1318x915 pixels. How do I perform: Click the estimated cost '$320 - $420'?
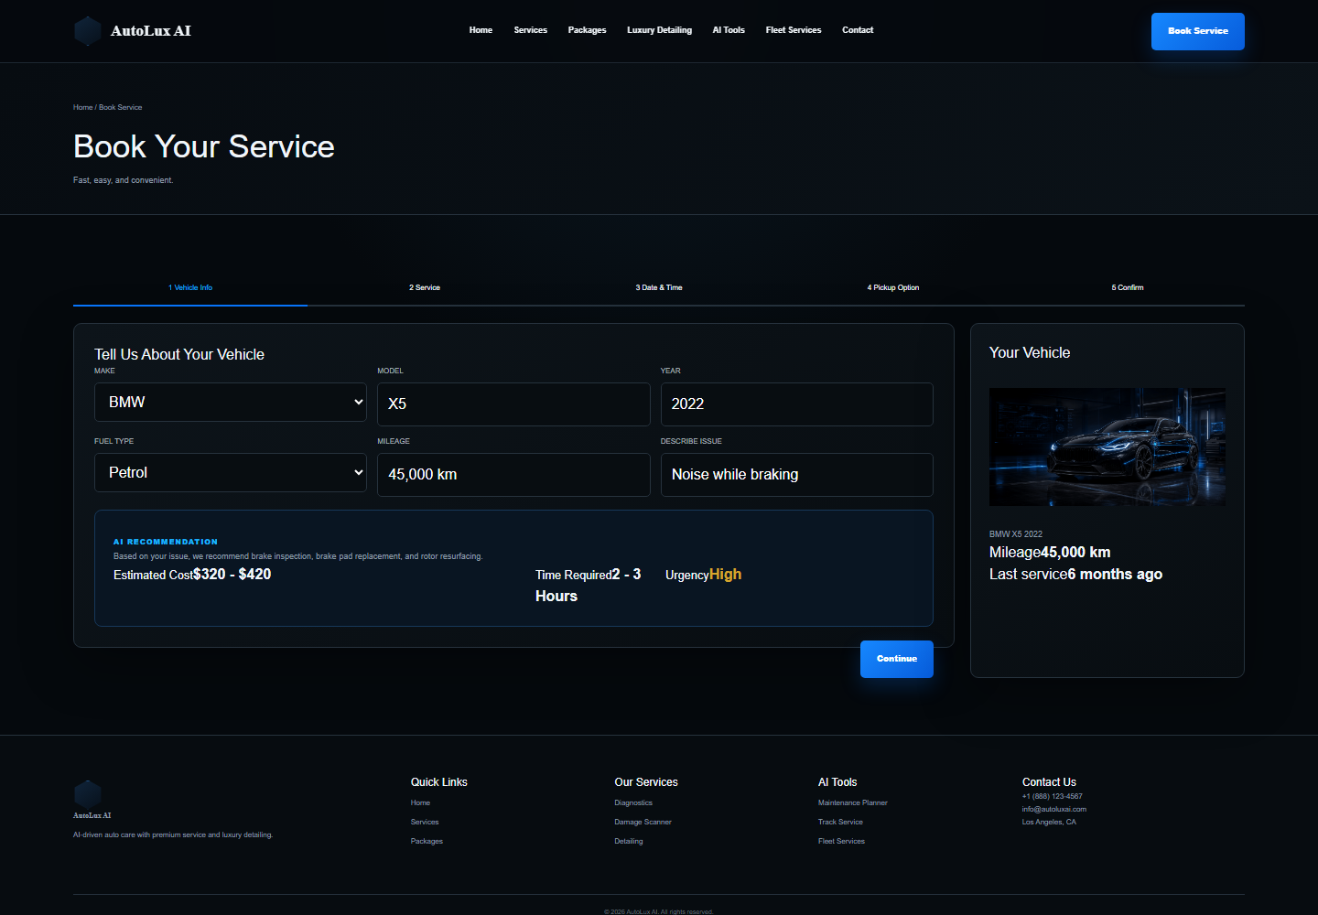232,575
